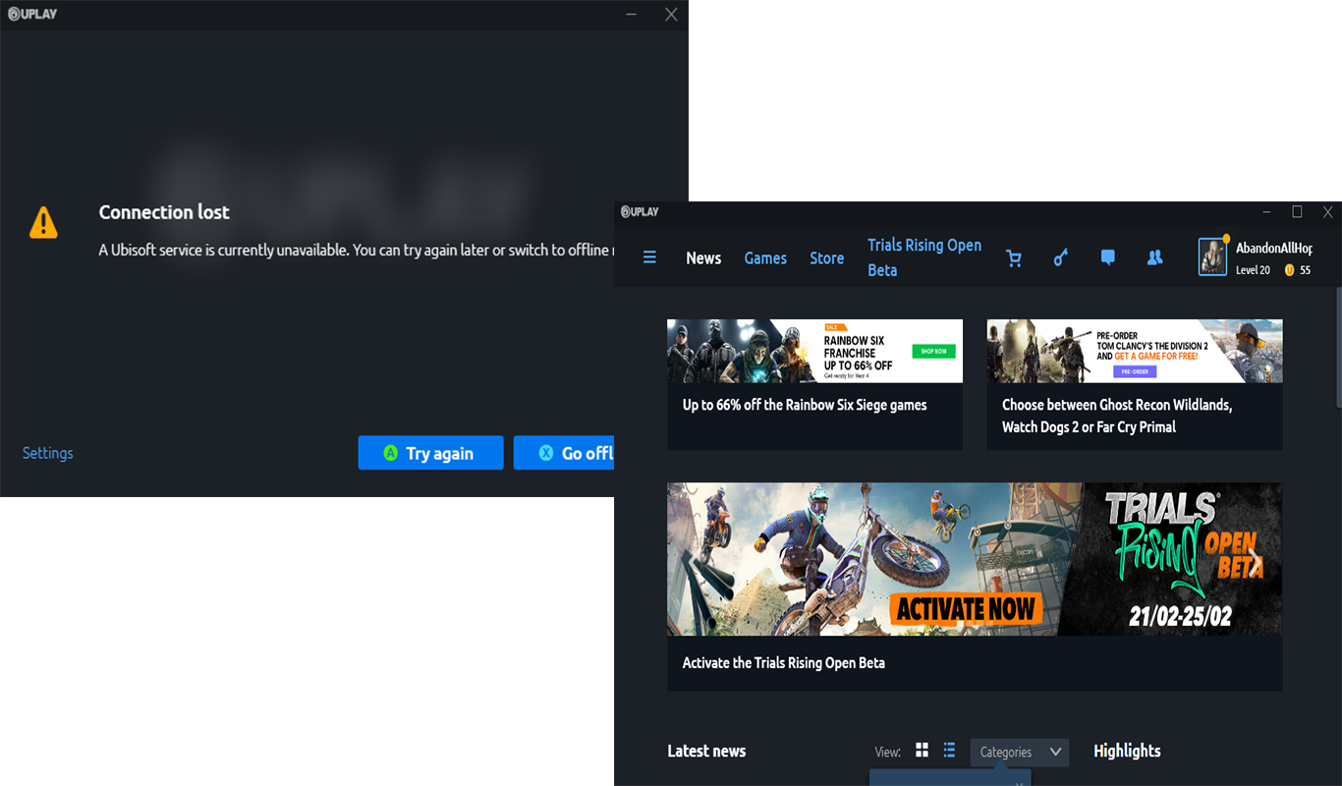Open the Trials Rising Open Beta tab
This screenshot has width=1342, height=786.
pos(924,257)
